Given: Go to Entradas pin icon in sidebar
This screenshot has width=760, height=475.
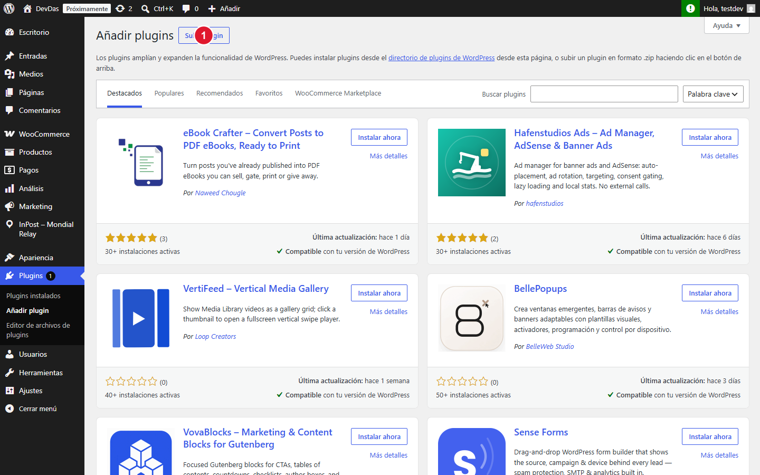Looking at the screenshot, I should pos(9,56).
